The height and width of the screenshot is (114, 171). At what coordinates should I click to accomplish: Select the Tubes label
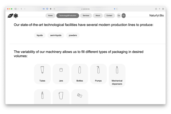42,81
